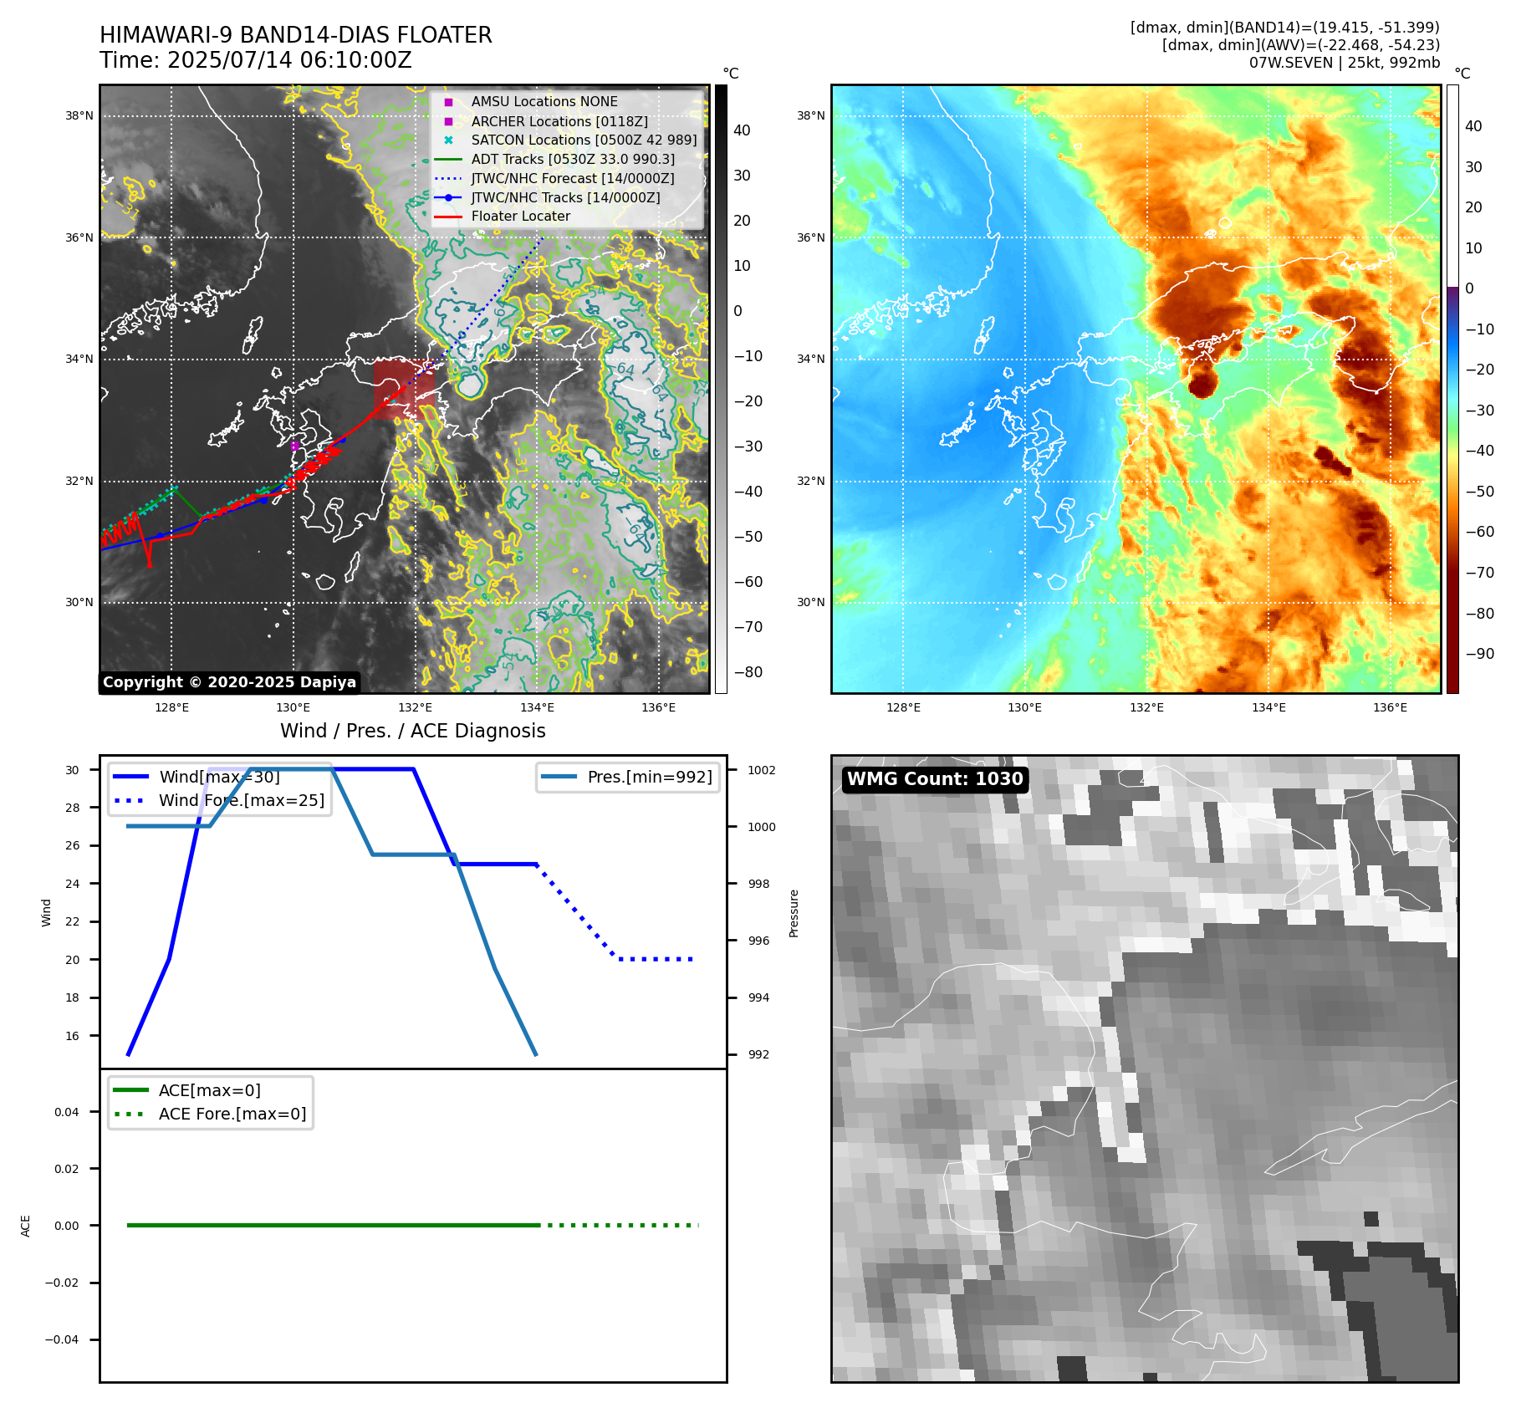Screen dimensions: 1516x1413
Task: Click the 1002 pressure axis tick label
Action: tap(762, 770)
